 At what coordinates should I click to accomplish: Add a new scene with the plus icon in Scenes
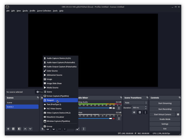(x=8, y=129)
